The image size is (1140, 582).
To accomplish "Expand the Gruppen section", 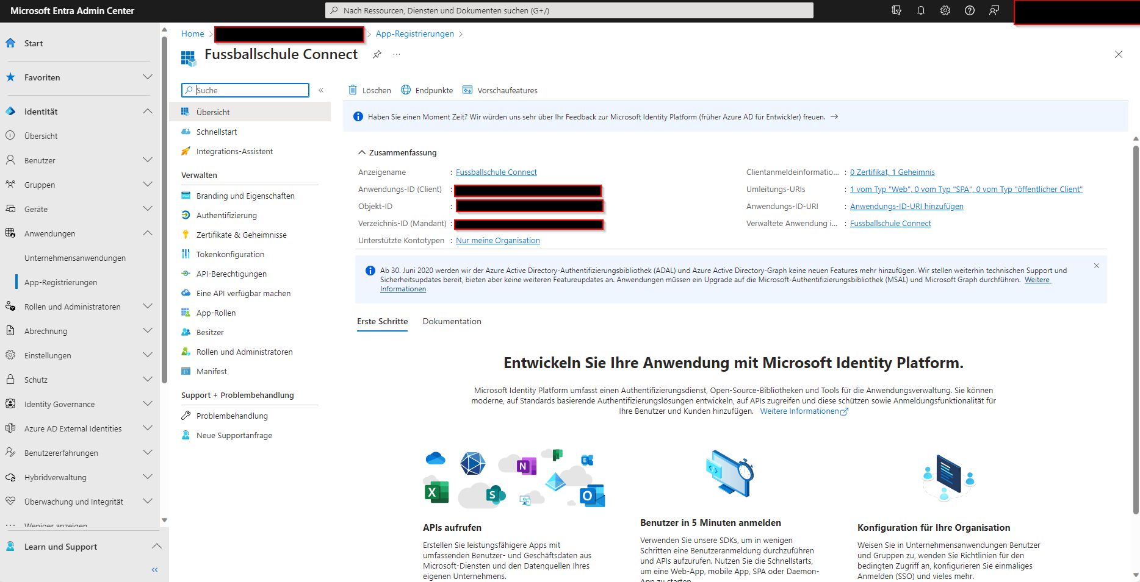I will (x=147, y=185).
